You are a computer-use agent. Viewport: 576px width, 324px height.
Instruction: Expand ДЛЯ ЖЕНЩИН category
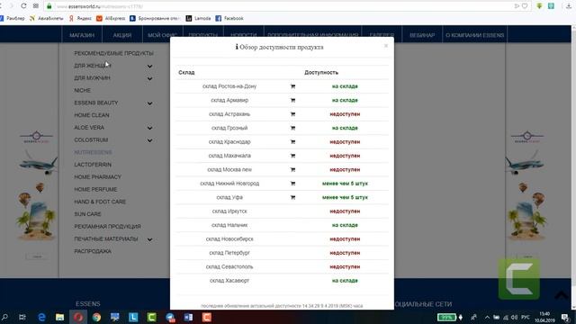coord(149,66)
